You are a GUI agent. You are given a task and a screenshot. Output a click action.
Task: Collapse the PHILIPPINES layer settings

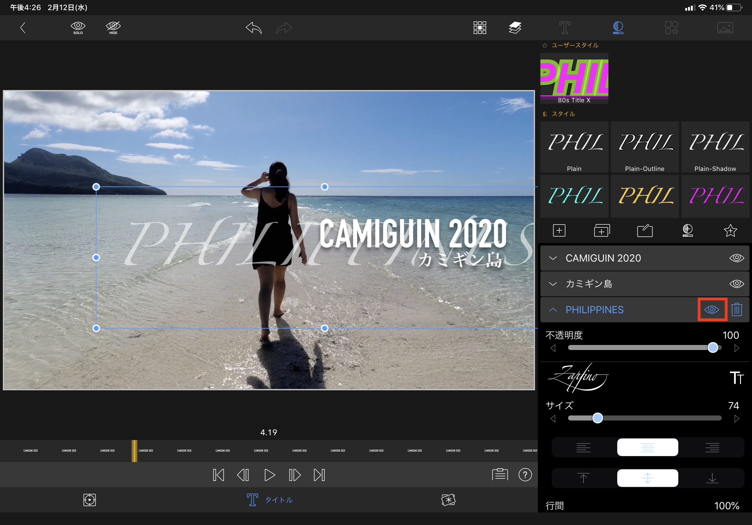553,310
